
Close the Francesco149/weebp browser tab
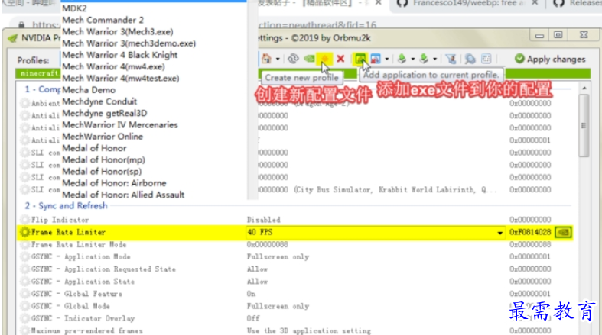click(x=535, y=4)
